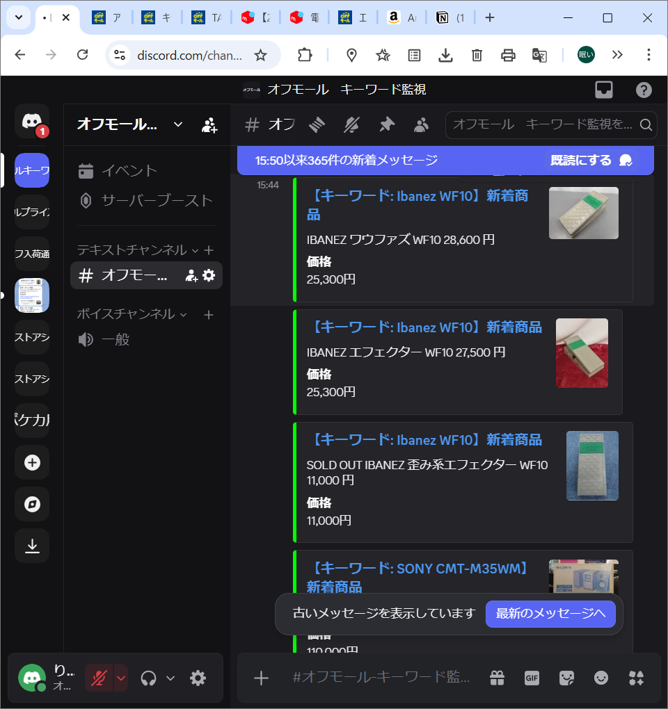Open thumbnail of the ワウファズ WF10 28,600円 pedal
The width and height of the screenshot is (668, 709).
point(583,213)
